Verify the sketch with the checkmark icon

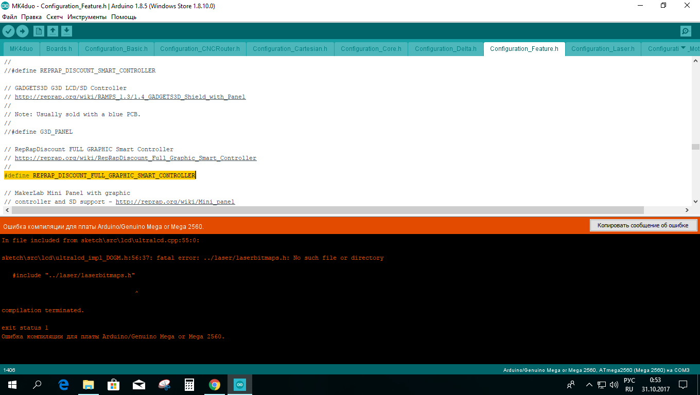click(x=8, y=31)
